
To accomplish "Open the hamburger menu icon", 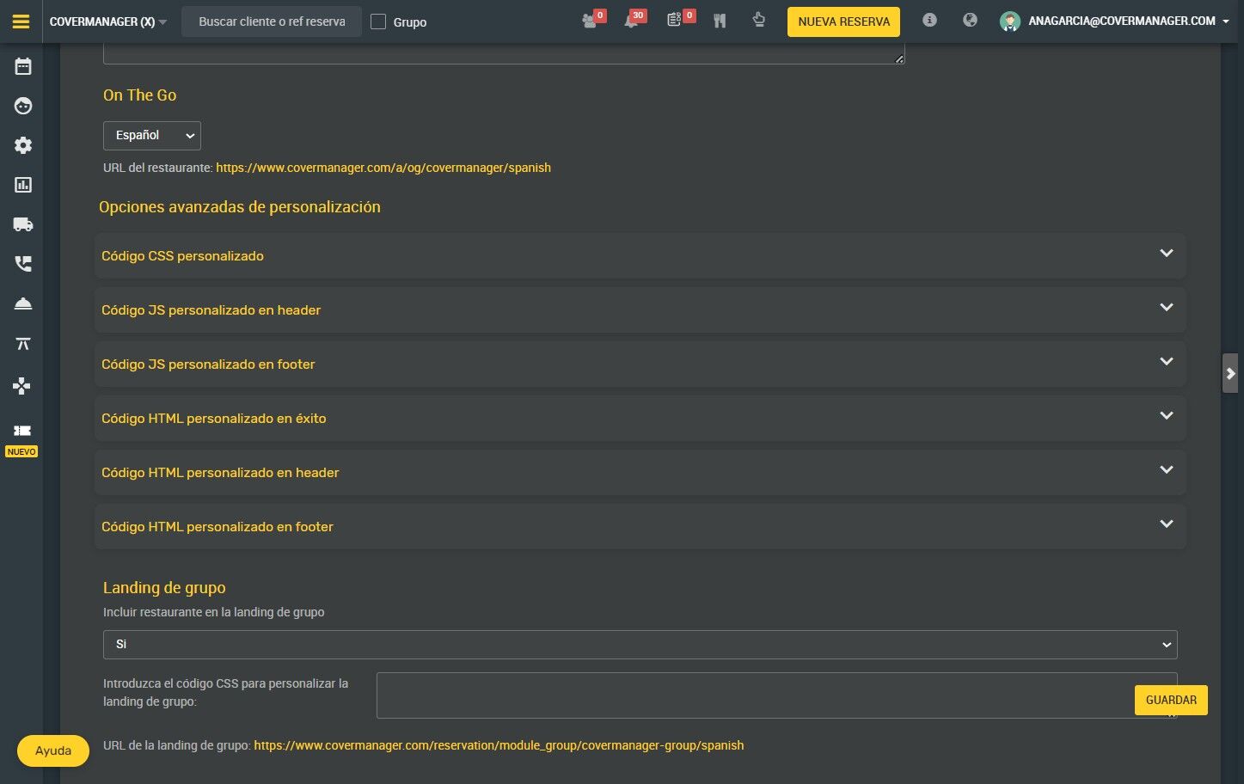I will pos(21,21).
